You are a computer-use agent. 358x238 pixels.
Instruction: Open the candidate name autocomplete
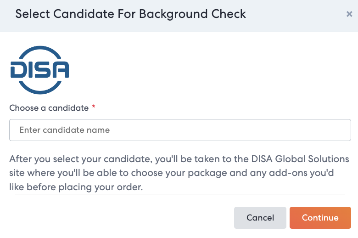pos(180,130)
